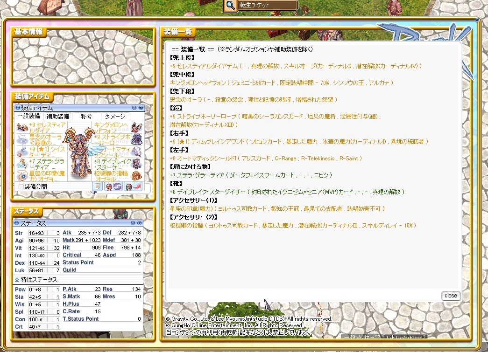Screen dimensions: 488x352
Task: Click the 転生チケット search field
Action: (268, 6)
